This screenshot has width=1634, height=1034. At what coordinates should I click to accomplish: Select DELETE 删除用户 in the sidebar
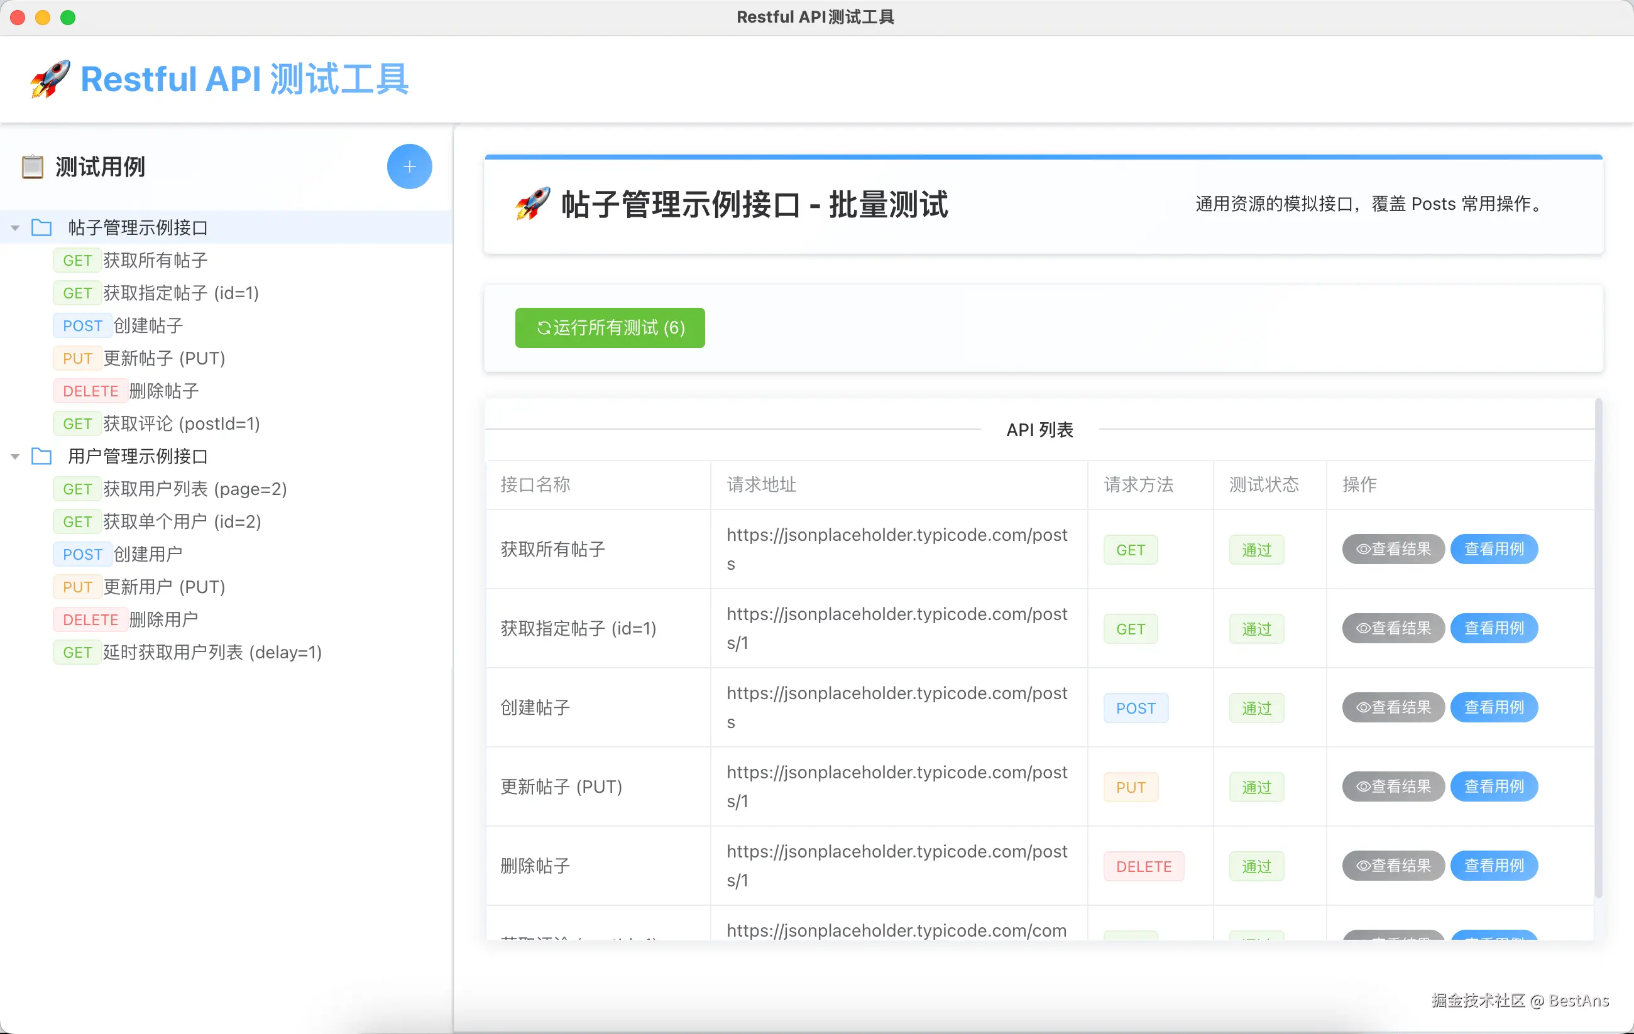click(163, 619)
